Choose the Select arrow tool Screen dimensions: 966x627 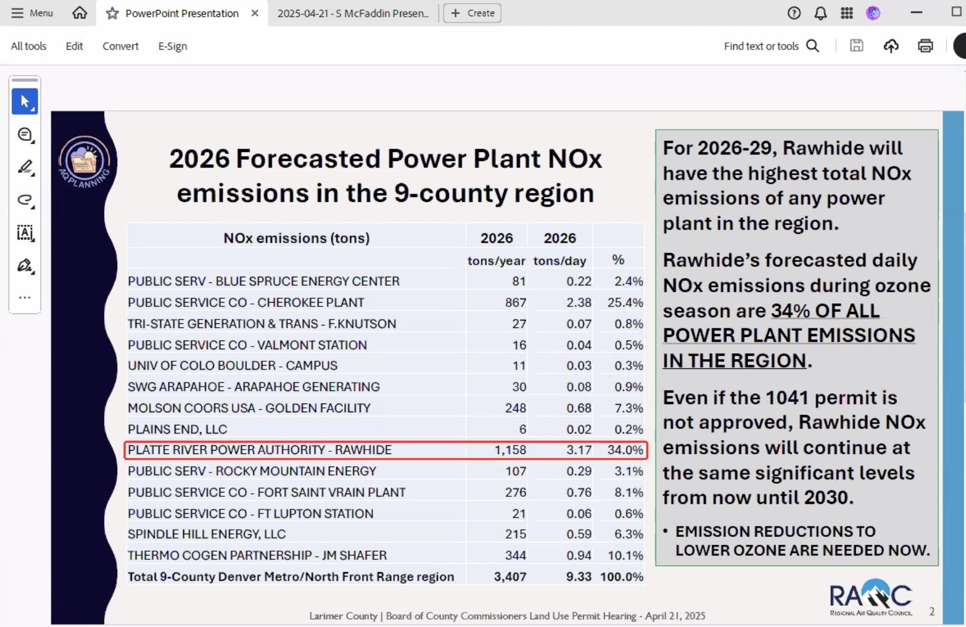25,101
